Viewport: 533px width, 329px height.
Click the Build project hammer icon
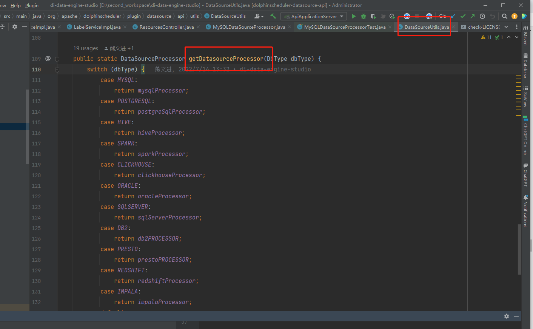point(273,16)
